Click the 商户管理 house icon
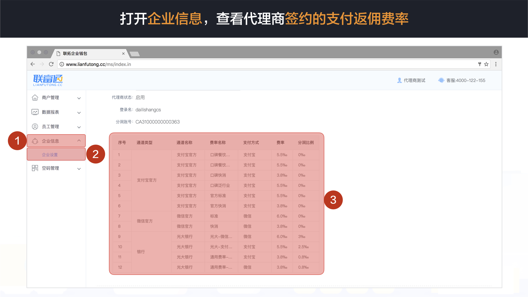The image size is (528, 297). [x=35, y=98]
